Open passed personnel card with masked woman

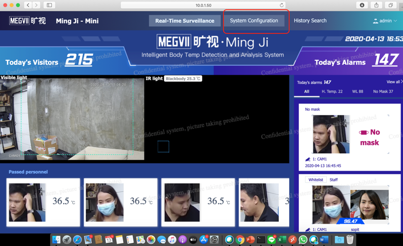pos(121,202)
